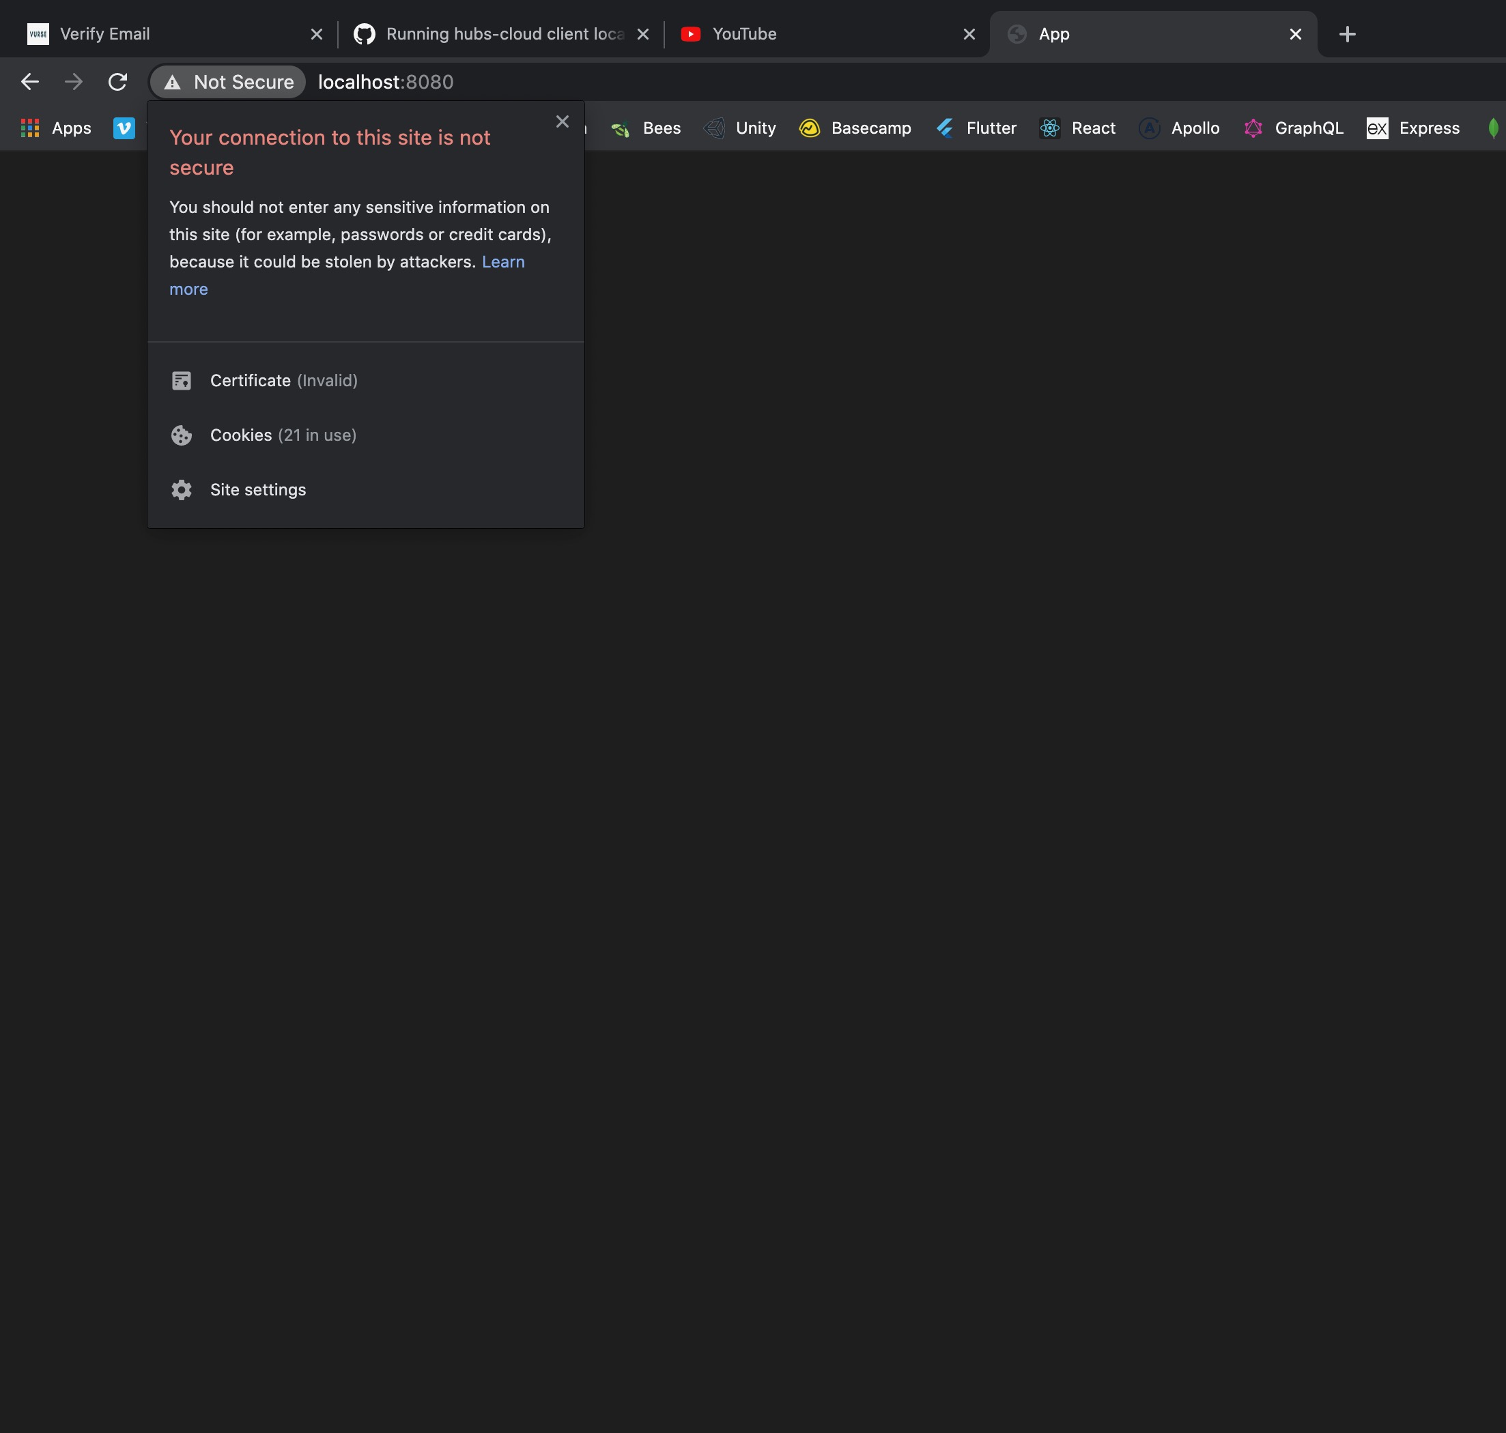
Task: Click the green leaf bookmark icon
Action: pos(1493,128)
